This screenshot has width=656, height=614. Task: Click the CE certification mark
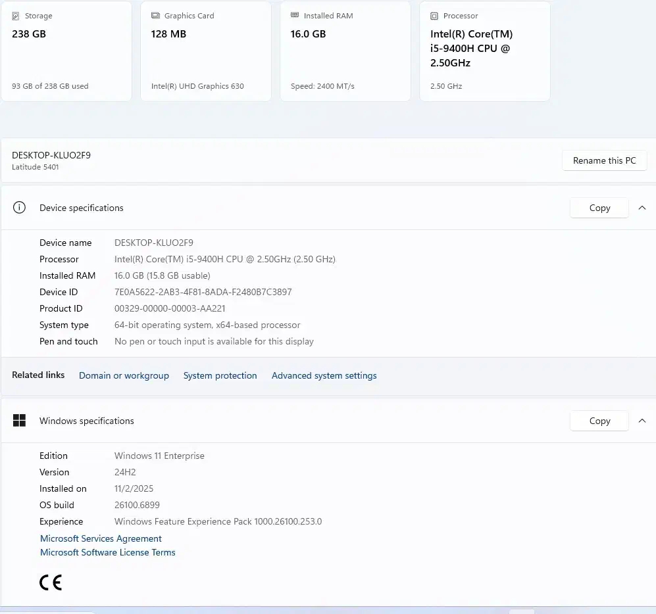(51, 582)
